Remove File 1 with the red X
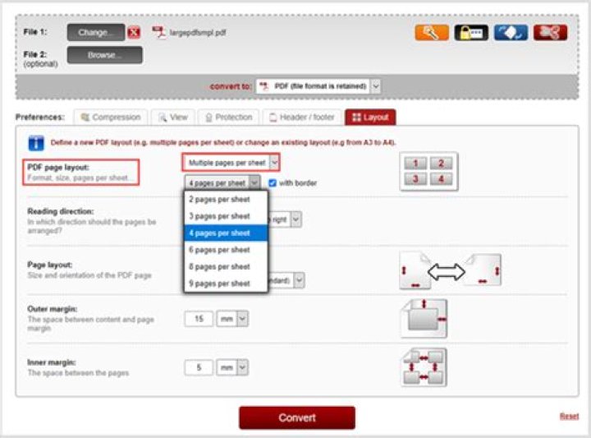Screen dimensions: 591x438 coord(134,32)
